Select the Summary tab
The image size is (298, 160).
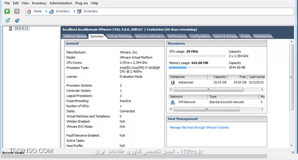(x=97, y=36)
